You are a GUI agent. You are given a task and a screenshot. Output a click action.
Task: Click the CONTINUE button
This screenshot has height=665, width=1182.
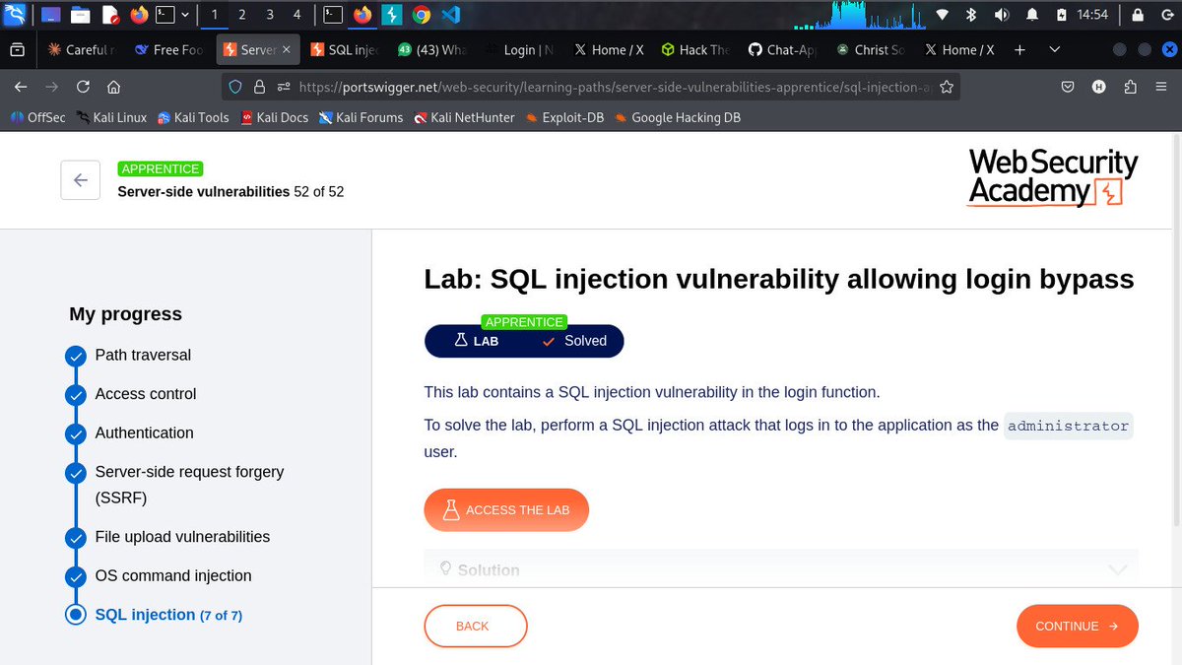click(x=1077, y=626)
